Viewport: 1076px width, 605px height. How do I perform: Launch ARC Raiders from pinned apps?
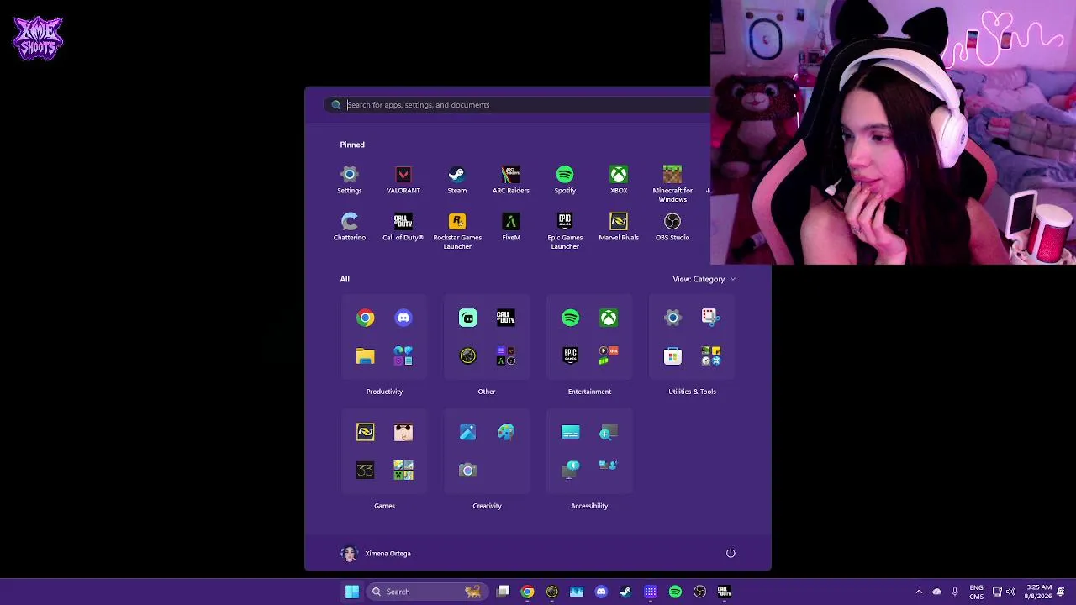click(x=511, y=180)
